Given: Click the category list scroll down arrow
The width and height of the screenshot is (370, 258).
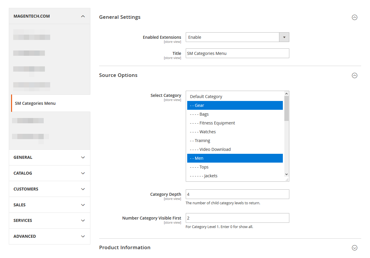Looking at the screenshot, I should point(287,174).
